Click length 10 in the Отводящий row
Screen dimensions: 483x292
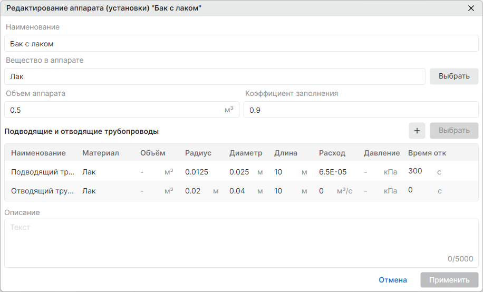pyautogui.click(x=278, y=191)
